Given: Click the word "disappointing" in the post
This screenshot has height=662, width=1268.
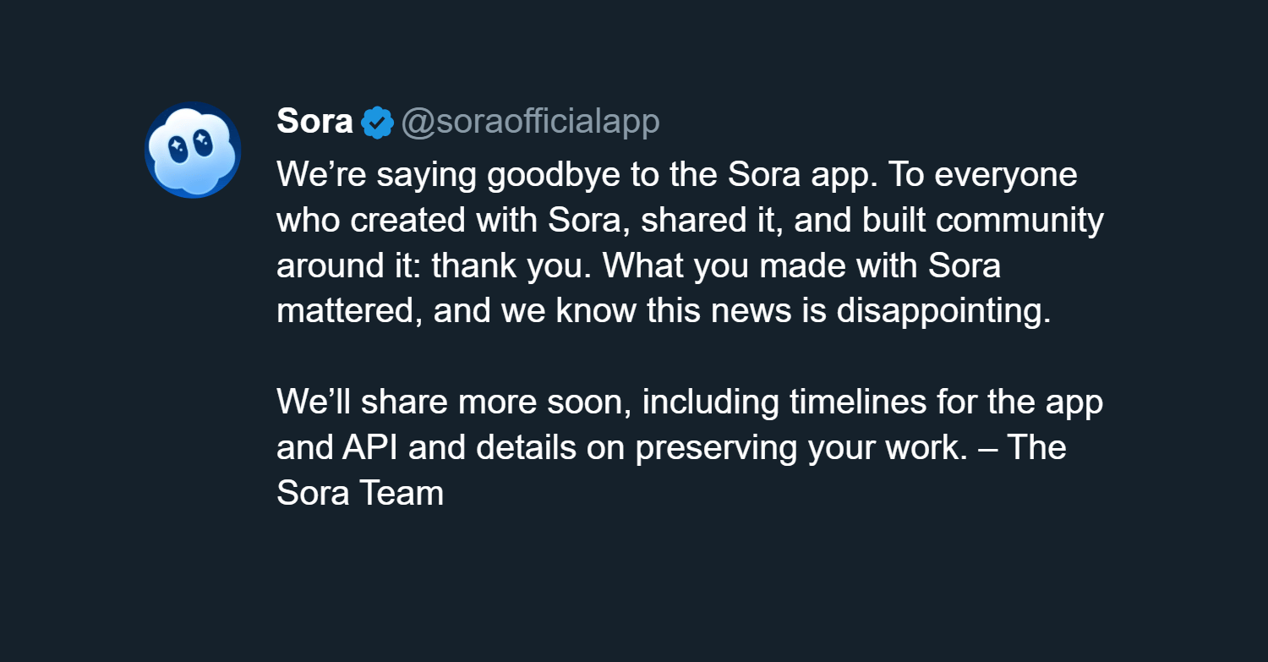Looking at the screenshot, I should click(943, 312).
